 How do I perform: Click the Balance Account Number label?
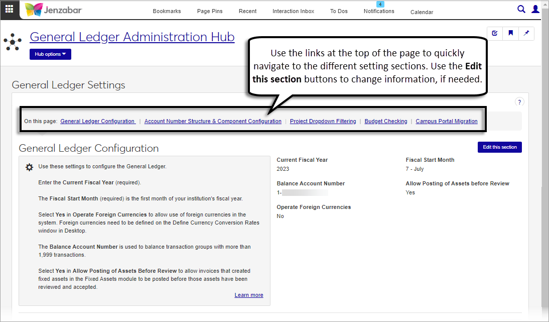point(311,183)
